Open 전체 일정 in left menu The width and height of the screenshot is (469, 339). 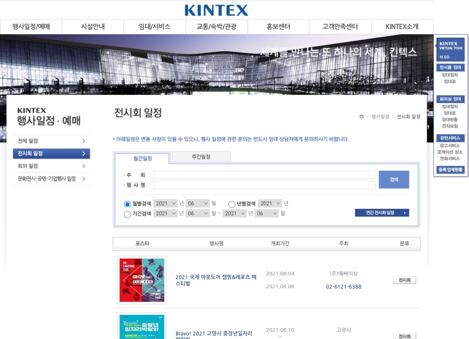[52, 141]
